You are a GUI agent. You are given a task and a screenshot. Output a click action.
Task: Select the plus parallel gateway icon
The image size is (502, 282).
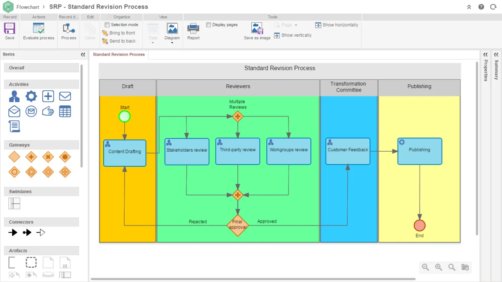click(31, 157)
